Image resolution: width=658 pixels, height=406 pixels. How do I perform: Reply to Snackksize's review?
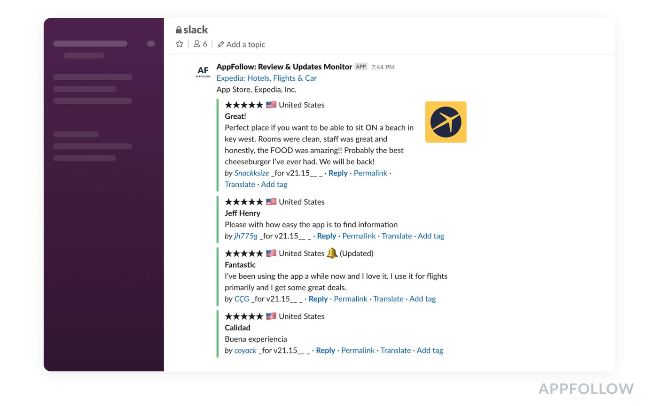coord(338,173)
